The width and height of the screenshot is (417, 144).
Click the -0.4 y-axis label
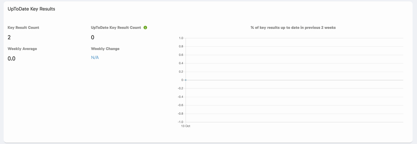pyautogui.click(x=180, y=97)
